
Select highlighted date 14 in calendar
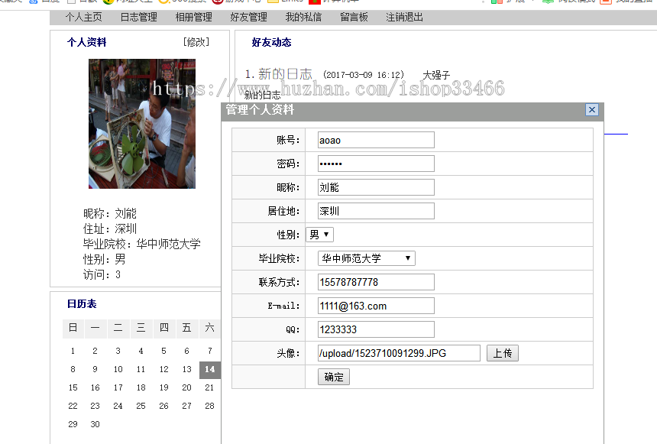(209, 369)
